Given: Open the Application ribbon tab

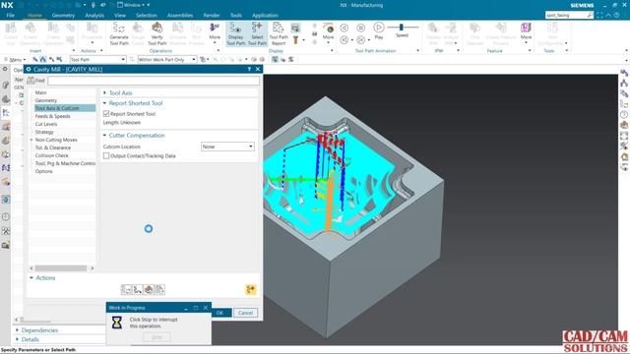Looking at the screenshot, I should tap(265, 16).
